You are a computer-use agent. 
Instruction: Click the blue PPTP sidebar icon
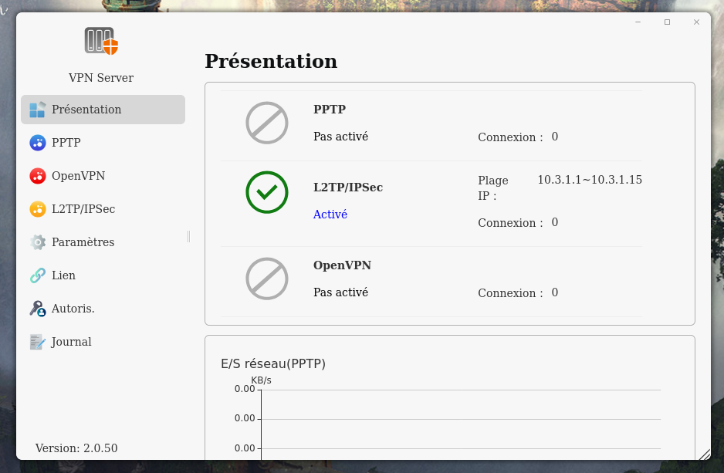click(37, 143)
